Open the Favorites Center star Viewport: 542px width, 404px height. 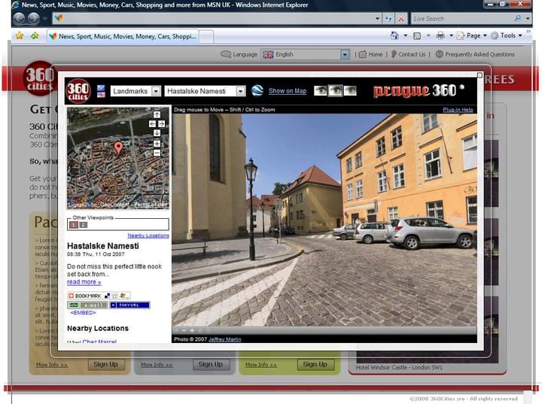(x=20, y=35)
